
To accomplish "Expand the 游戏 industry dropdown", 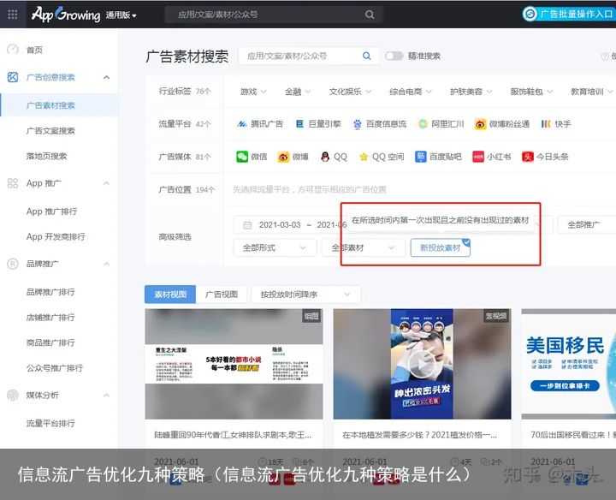I will pyautogui.click(x=253, y=92).
